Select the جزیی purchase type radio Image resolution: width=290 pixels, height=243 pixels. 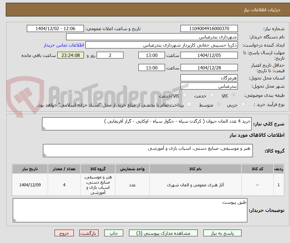[x=243, y=104]
